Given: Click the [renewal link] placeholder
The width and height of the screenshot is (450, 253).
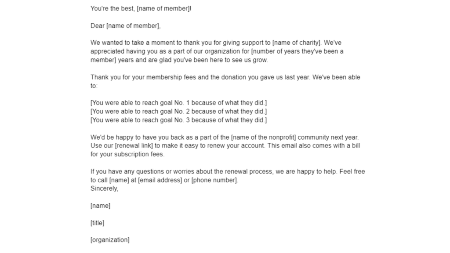Looking at the screenshot, I should [x=134, y=146].
